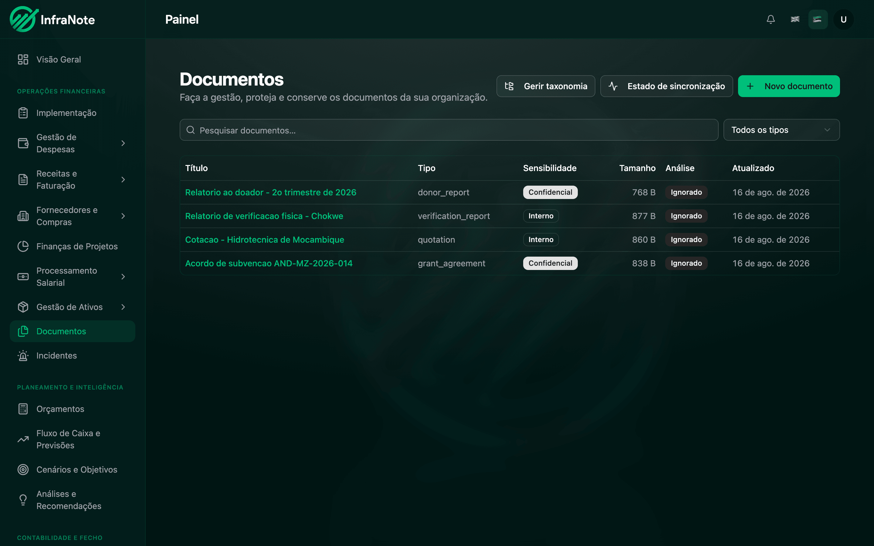874x546 pixels.
Task: Click the Atualizado column header
Action: click(x=753, y=168)
